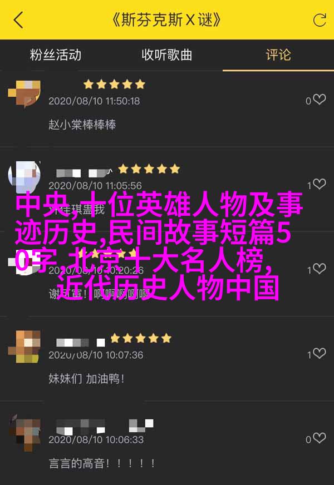
Task: Tap the title 《斯芬克斯X谜》
Action: 166,20
